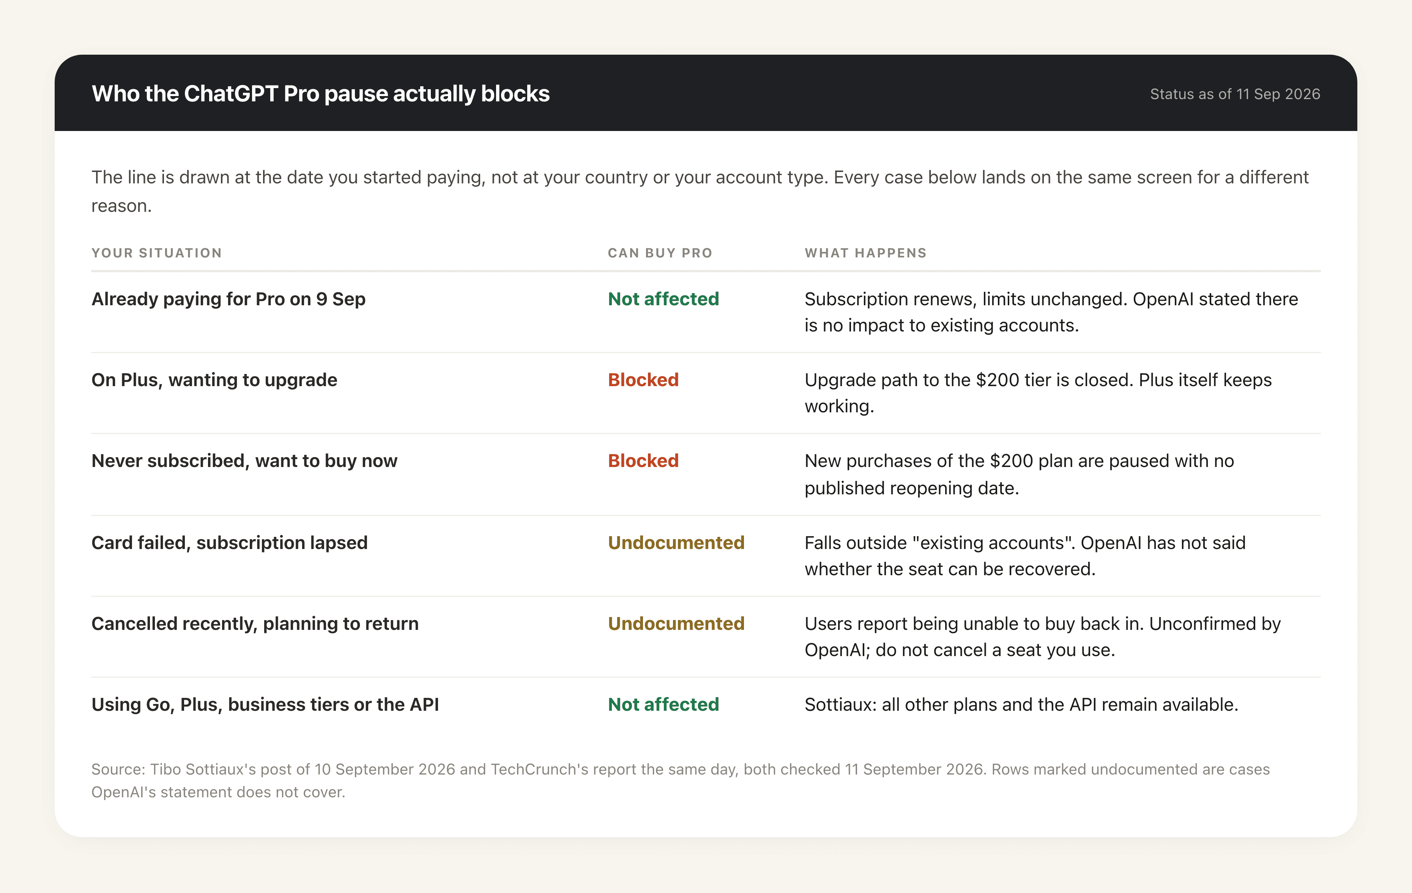The image size is (1412, 893).
Task: Click 'Blocked' status in the Never subscribed row
Action: 643,461
